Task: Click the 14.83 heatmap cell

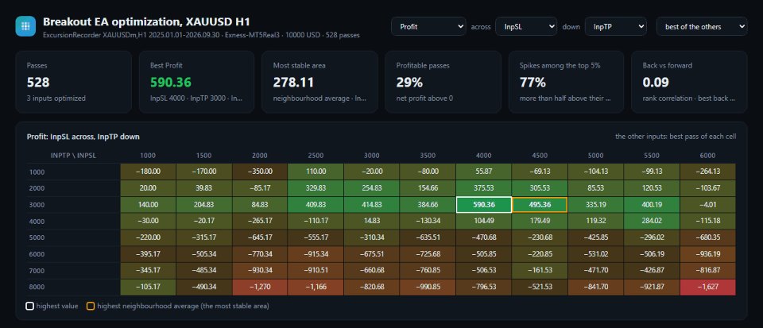Action: pos(372,221)
